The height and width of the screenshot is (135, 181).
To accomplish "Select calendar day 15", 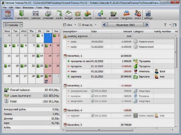I will (40, 58).
